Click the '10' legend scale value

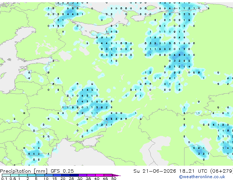[x=46, y=179]
